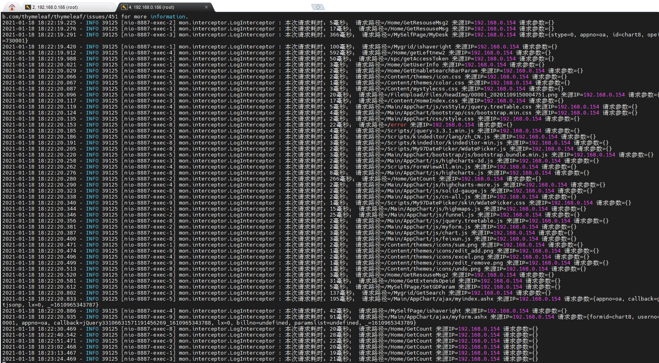This screenshot has width=659, height=363.
Task: Click the feixun.js path
Action: (x=428, y=239)
